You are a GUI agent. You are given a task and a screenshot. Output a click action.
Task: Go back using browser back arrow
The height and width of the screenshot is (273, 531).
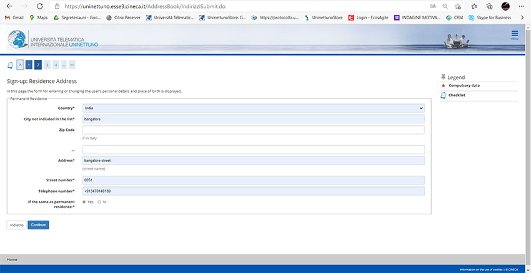(x=9, y=6)
